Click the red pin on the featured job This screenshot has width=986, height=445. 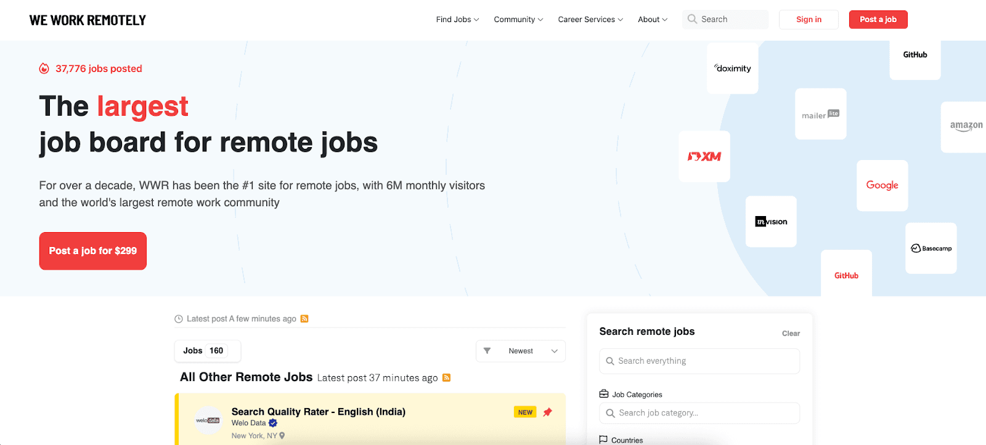click(547, 412)
